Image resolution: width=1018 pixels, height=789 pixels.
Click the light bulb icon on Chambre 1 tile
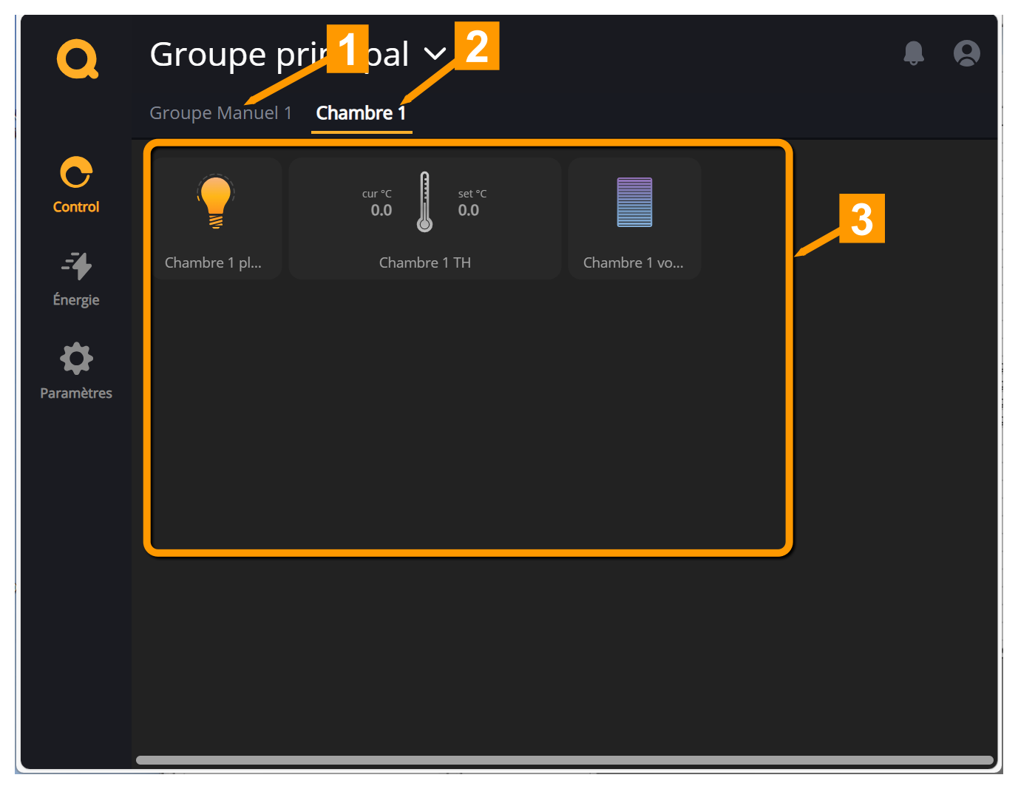pyautogui.click(x=215, y=200)
